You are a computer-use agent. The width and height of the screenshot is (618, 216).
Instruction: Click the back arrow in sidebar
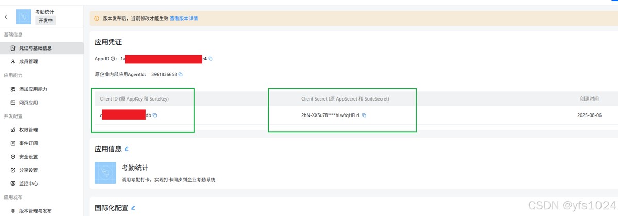6,16
